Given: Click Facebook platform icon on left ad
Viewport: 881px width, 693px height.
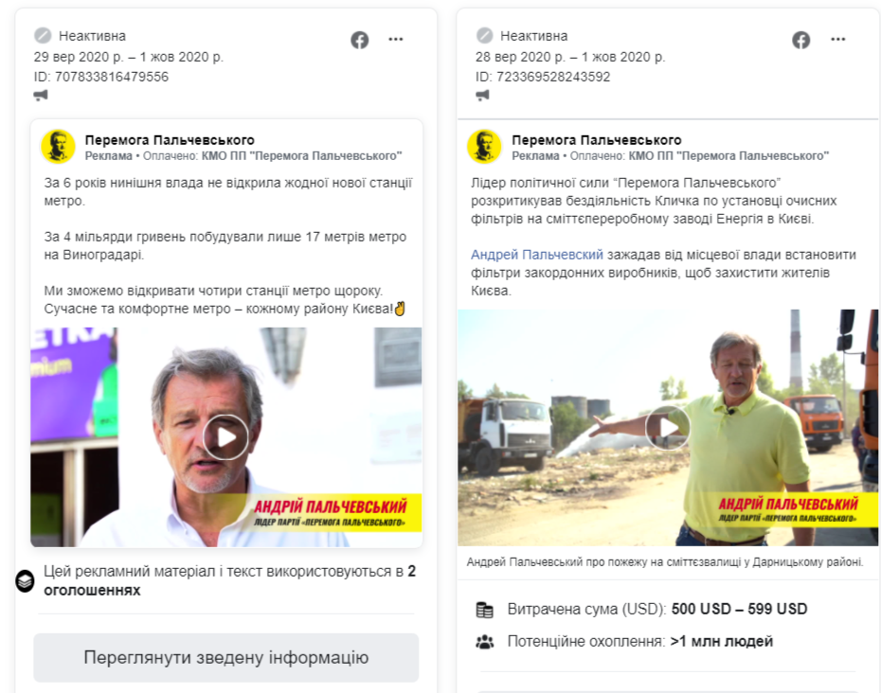Looking at the screenshot, I should click(x=360, y=40).
